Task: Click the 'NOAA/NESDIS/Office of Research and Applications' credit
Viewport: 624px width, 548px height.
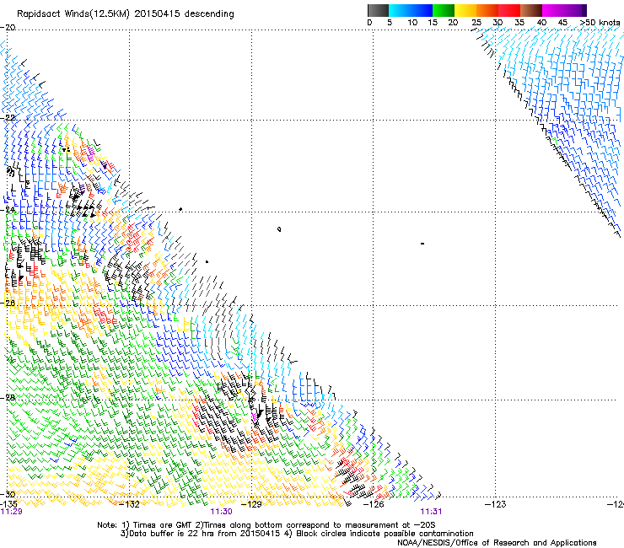Action: click(x=497, y=542)
